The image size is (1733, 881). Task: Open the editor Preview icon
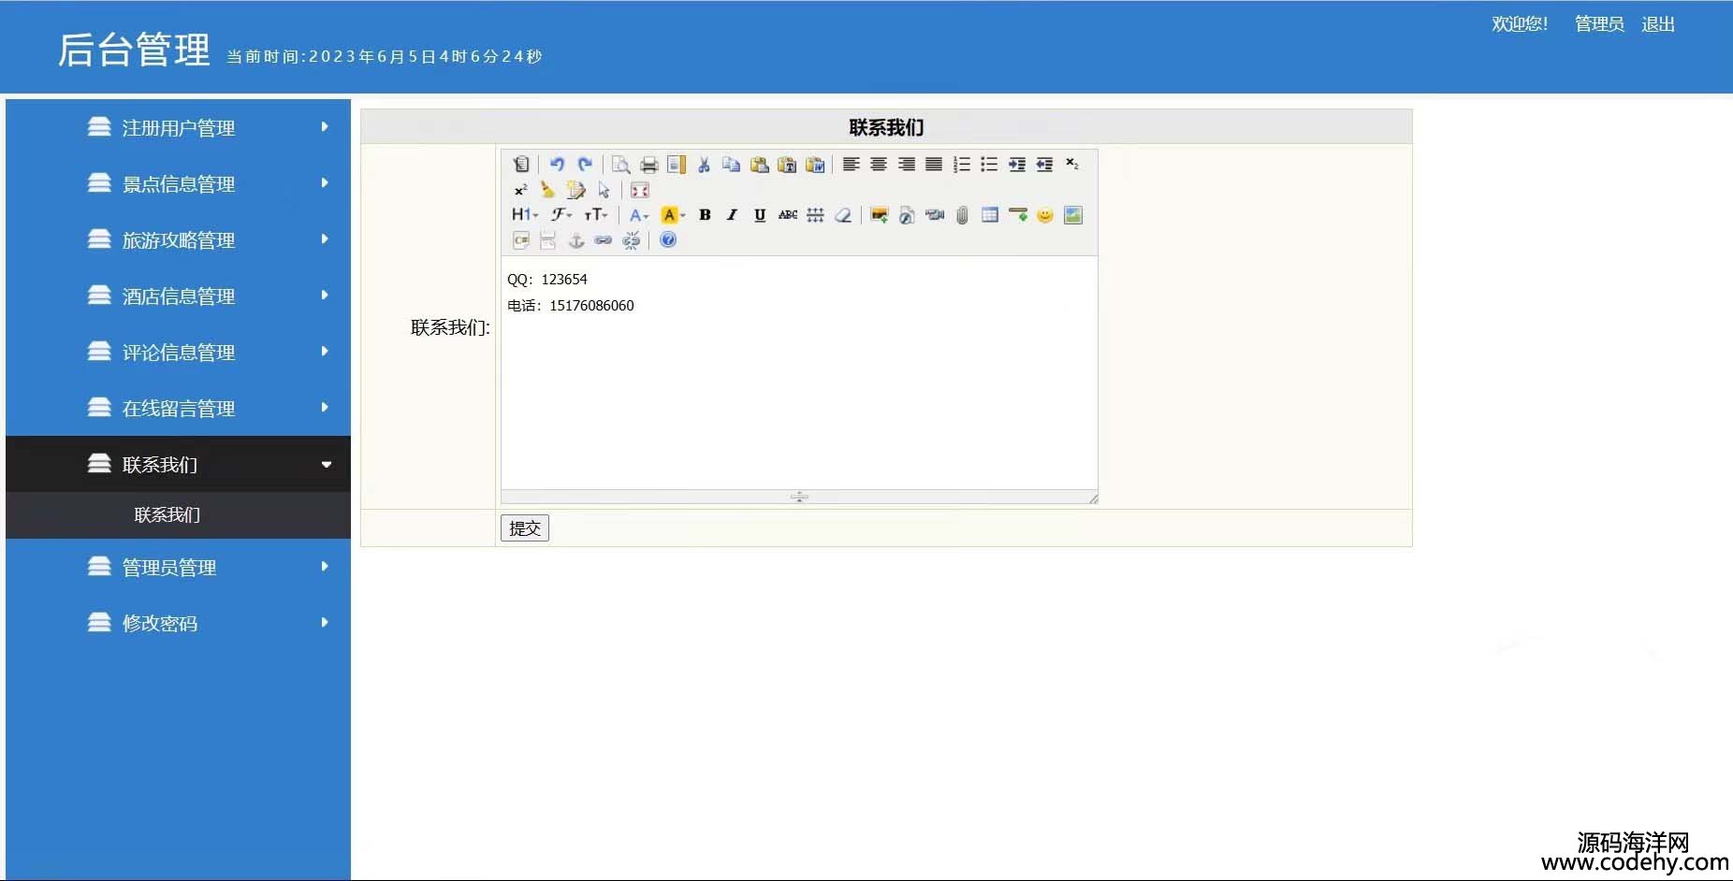(620, 165)
